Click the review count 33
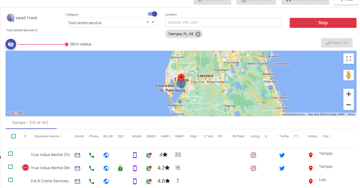Screen dimensions: 360x188 pos(178,155)
